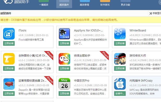Click the iTools title text

22,30
